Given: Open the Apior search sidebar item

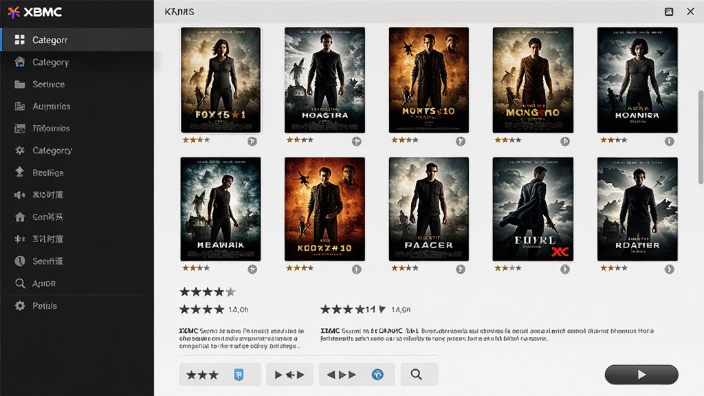Looking at the screenshot, I should point(77,283).
